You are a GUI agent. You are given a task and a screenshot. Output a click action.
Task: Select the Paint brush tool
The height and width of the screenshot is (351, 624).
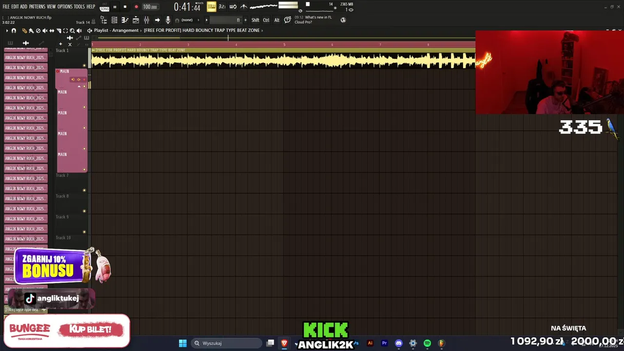pos(31,31)
